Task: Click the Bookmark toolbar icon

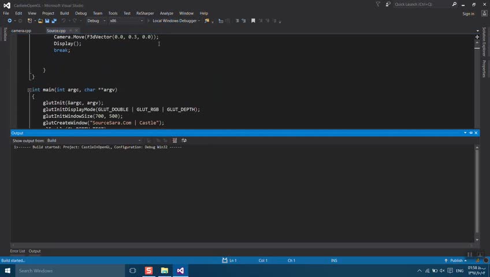Action: click(x=253, y=21)
